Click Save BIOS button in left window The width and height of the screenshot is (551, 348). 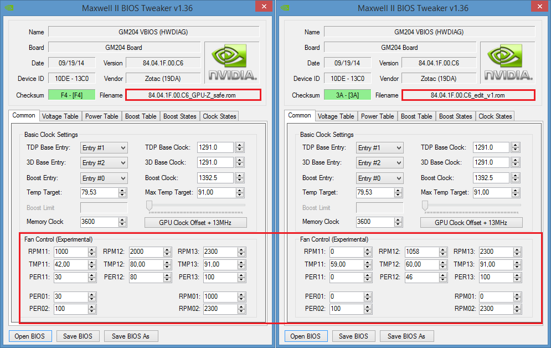pos(78,336)
